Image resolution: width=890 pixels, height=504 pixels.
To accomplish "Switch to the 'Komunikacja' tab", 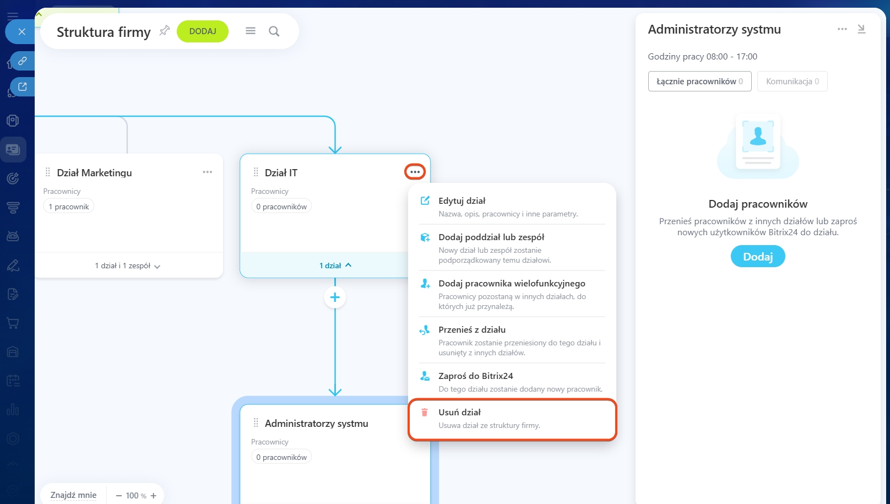I will pyautogui.click(x=792, y=82).
